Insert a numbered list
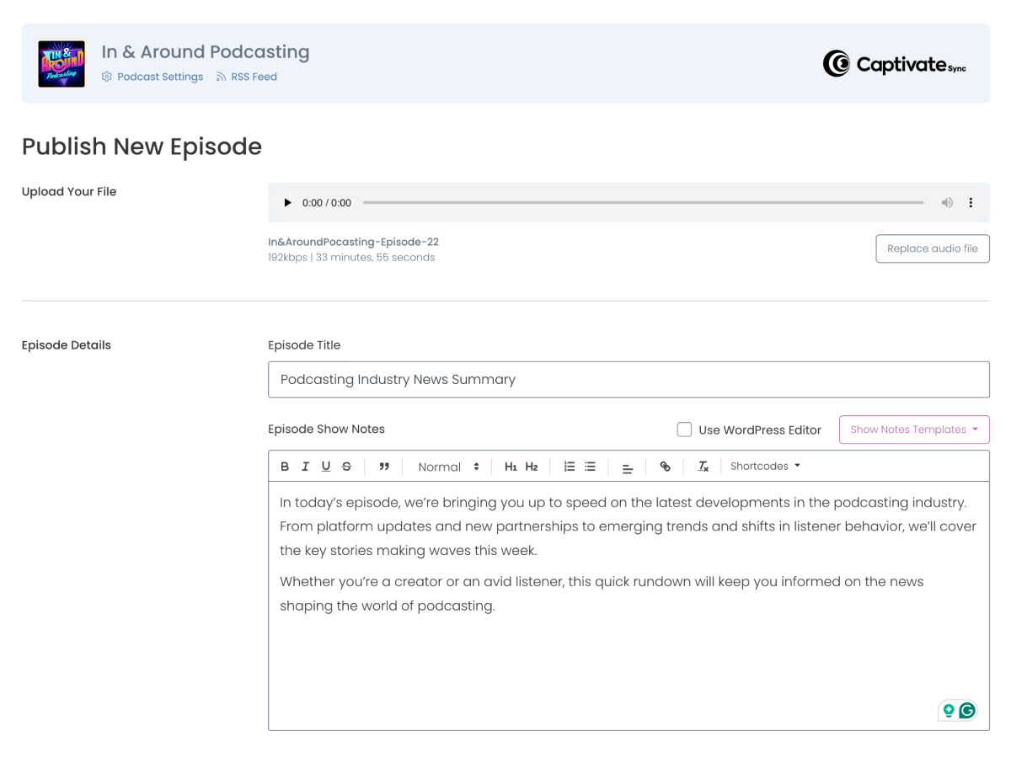The width and height of the screenshot is (1011, 758). pyautogui.click(x=570, y=467)
